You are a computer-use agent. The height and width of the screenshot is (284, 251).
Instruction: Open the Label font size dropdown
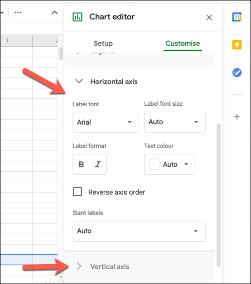point(175,122)
